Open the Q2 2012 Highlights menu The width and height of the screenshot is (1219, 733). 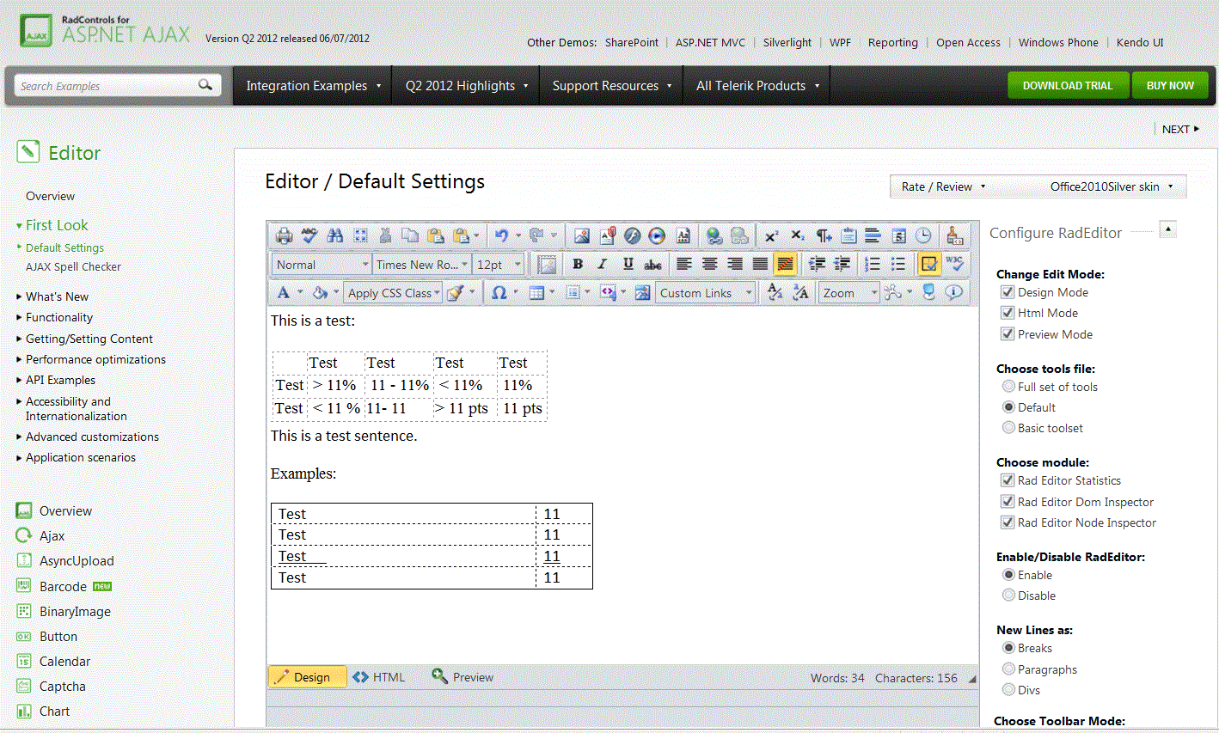pyautogui.click(x=467, y=86)
